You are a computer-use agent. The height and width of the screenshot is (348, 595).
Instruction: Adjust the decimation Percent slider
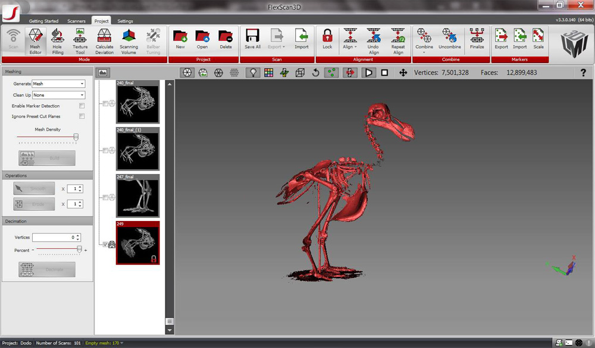(x=79, y=249)
